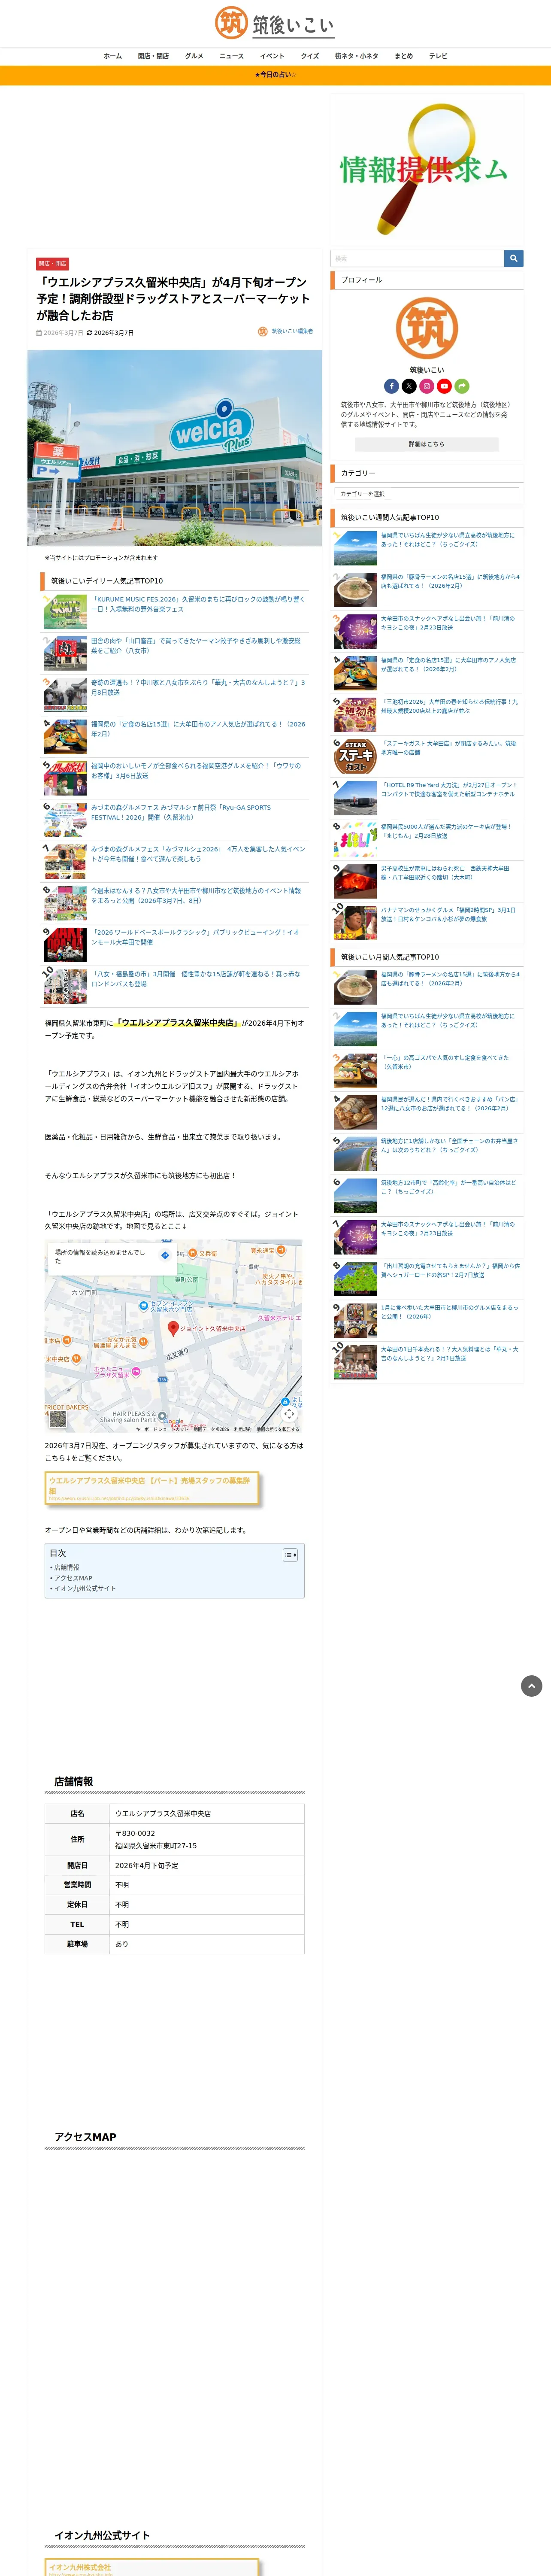Click the 筑後いこい編集者 author name

[292, 331]
